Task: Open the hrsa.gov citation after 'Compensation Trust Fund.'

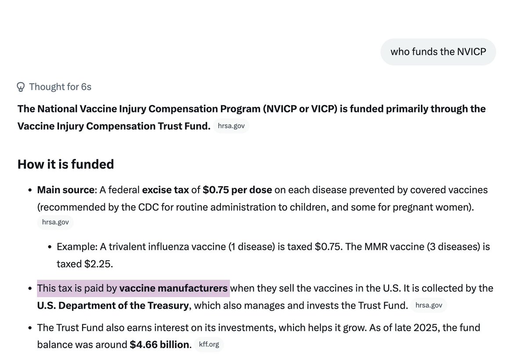Action: (x=231, y=126)
